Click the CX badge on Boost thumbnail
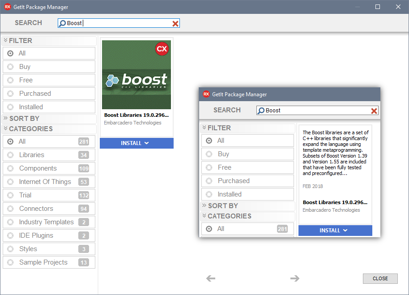Viewport: 409px width, 295px height. (x=162, y=49)
